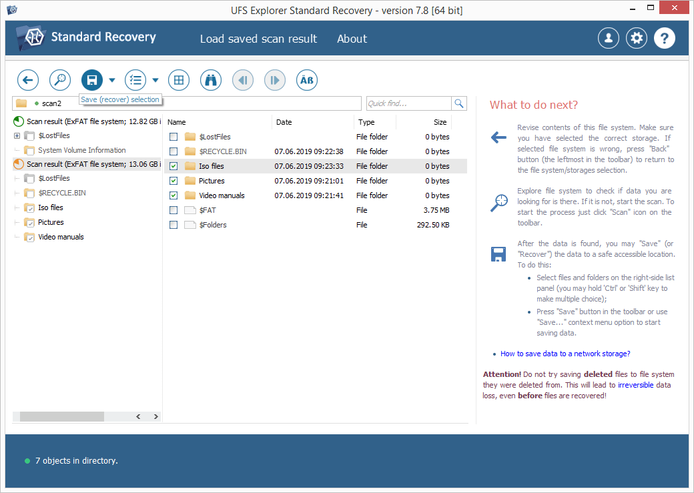Click the orange scan result pie icon

click(x=19, y=164)
